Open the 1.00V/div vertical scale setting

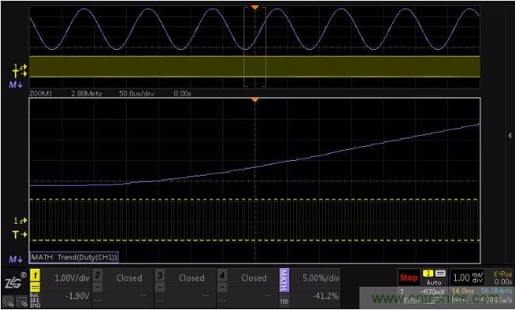(x=72, y=278)
